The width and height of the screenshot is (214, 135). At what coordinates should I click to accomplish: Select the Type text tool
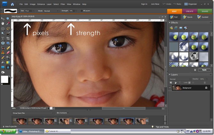[x=3, y=38]
